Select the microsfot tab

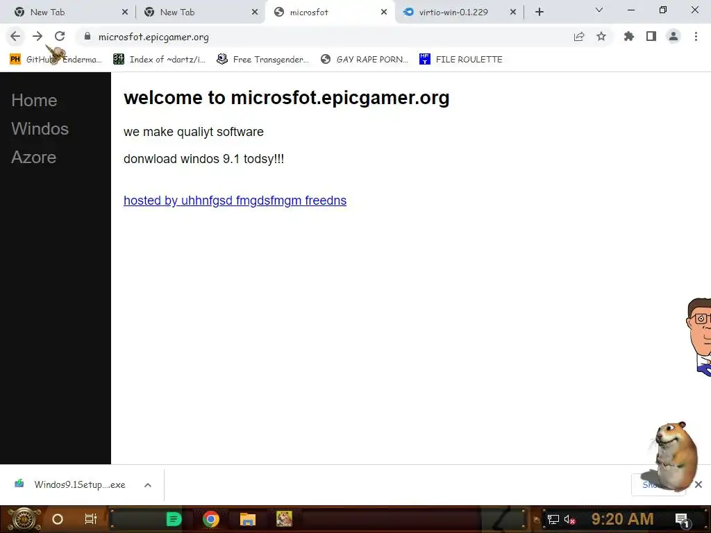pyautogui.click(x=330, y=12)
